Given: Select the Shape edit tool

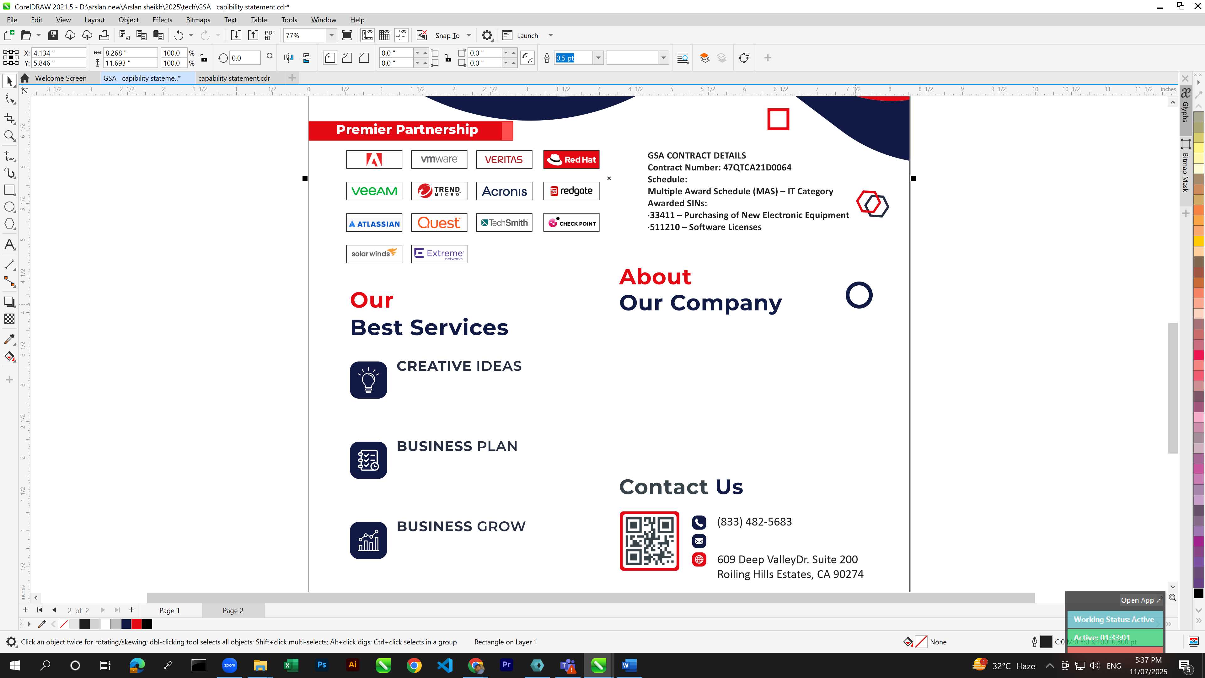Looking at the screenshot, I should point(9,99).
